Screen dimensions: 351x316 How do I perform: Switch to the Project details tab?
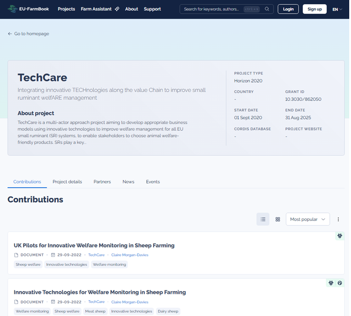(x=67, y=182)
